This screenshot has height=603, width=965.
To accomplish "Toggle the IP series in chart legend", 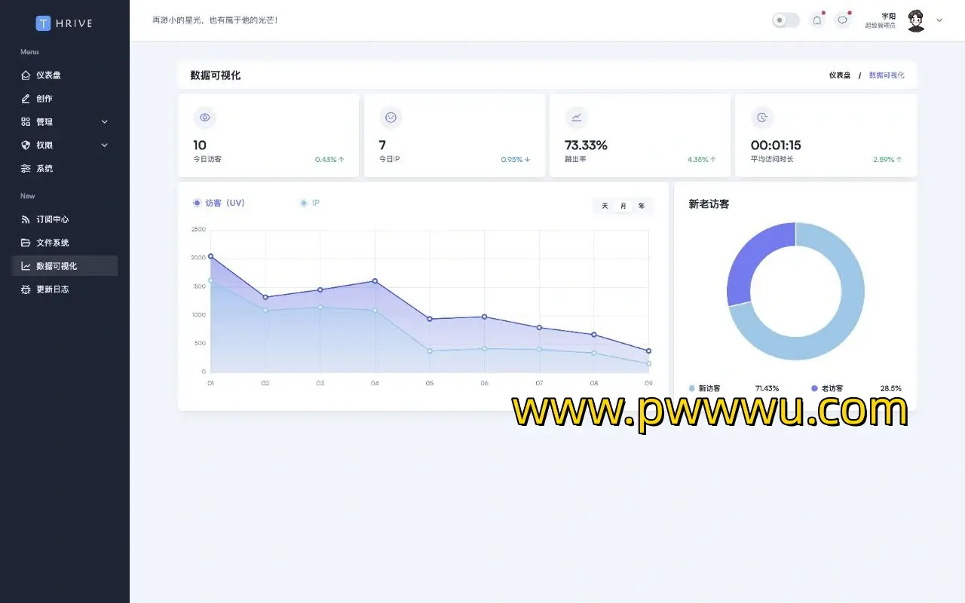I will point(310,203).
